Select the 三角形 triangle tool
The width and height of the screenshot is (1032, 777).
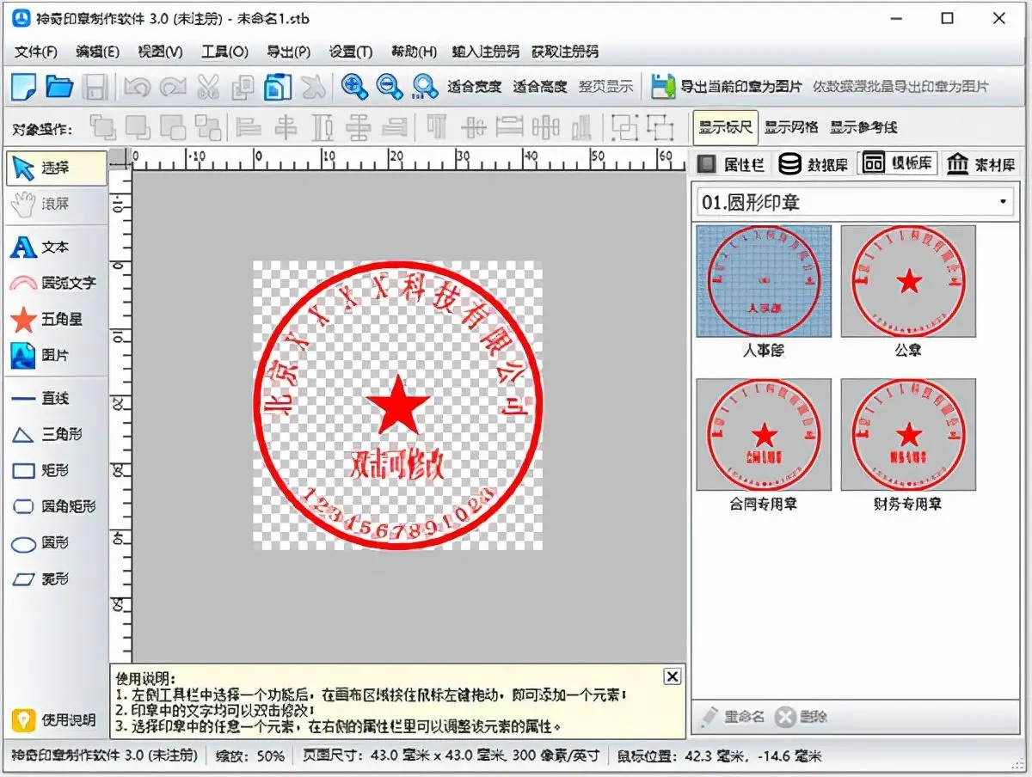click(x=52, y=435)
